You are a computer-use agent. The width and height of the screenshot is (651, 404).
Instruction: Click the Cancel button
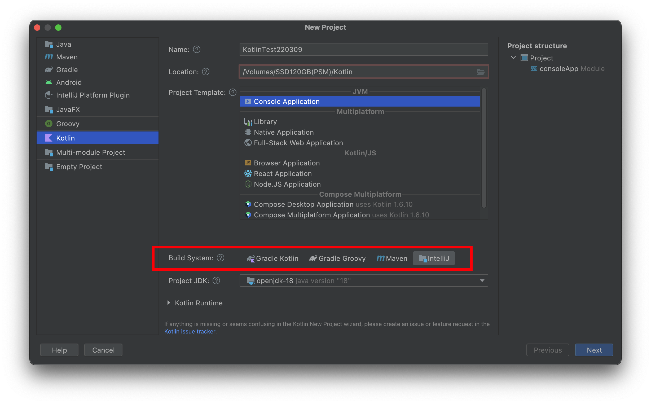103,350
